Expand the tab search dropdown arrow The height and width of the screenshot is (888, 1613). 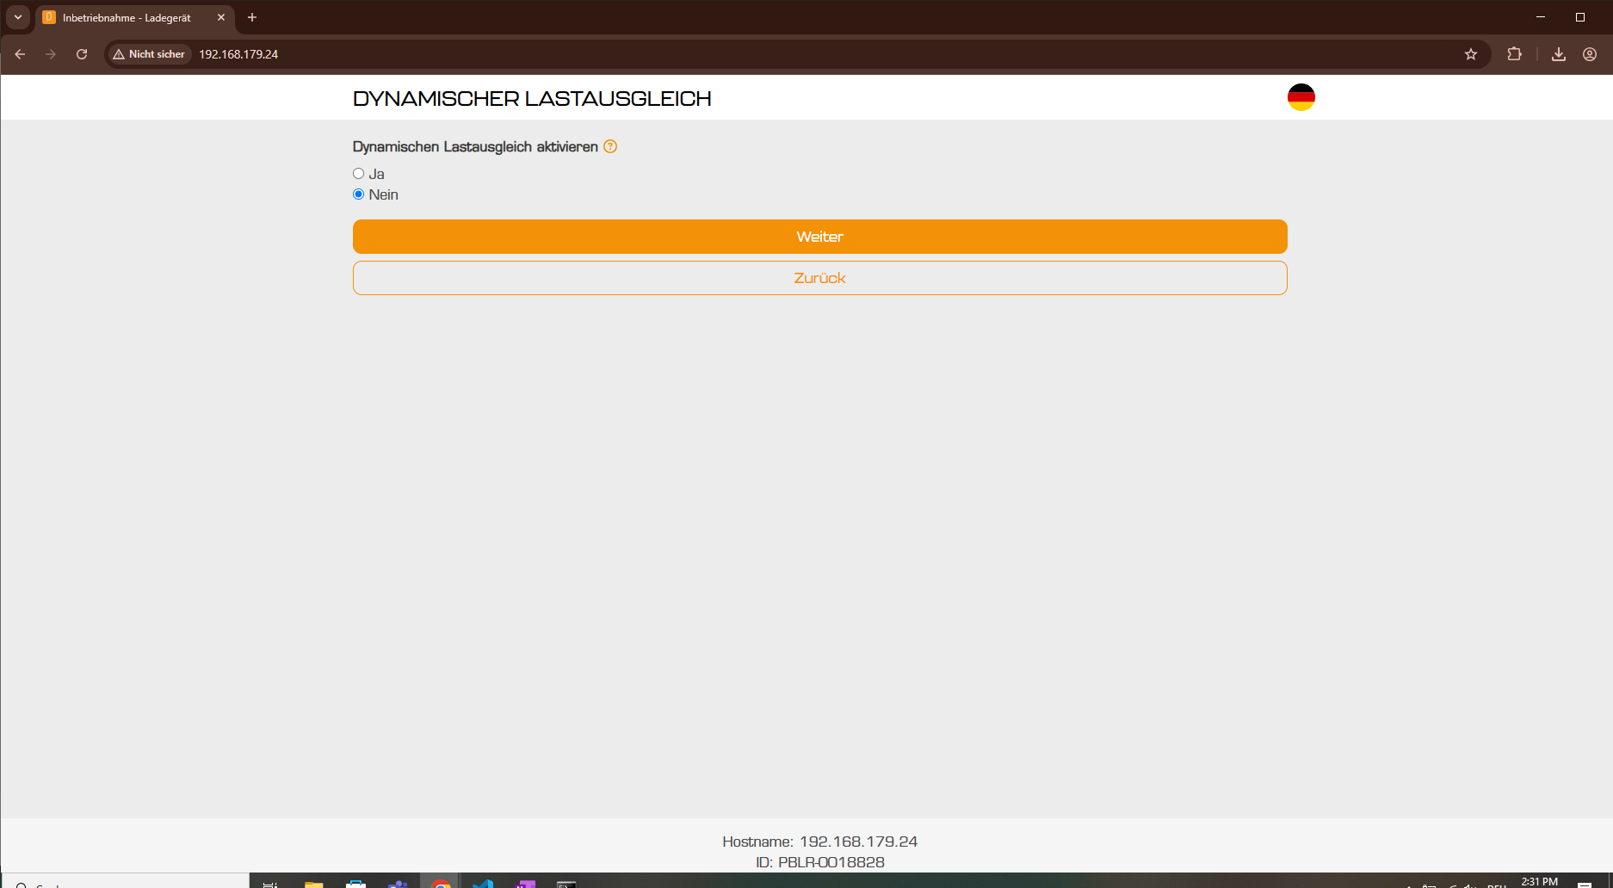tap(18, 17)
